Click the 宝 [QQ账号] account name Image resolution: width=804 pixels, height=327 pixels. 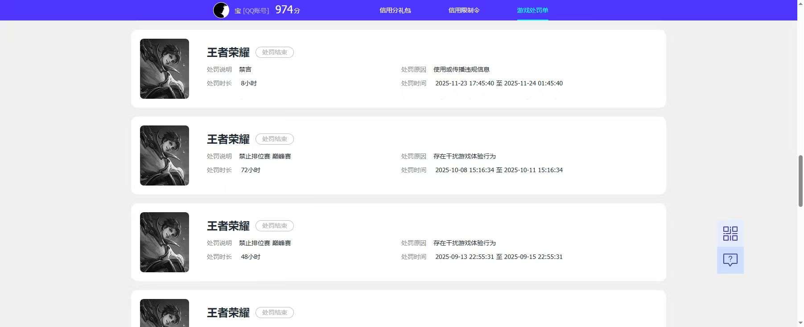pos(252,11)
